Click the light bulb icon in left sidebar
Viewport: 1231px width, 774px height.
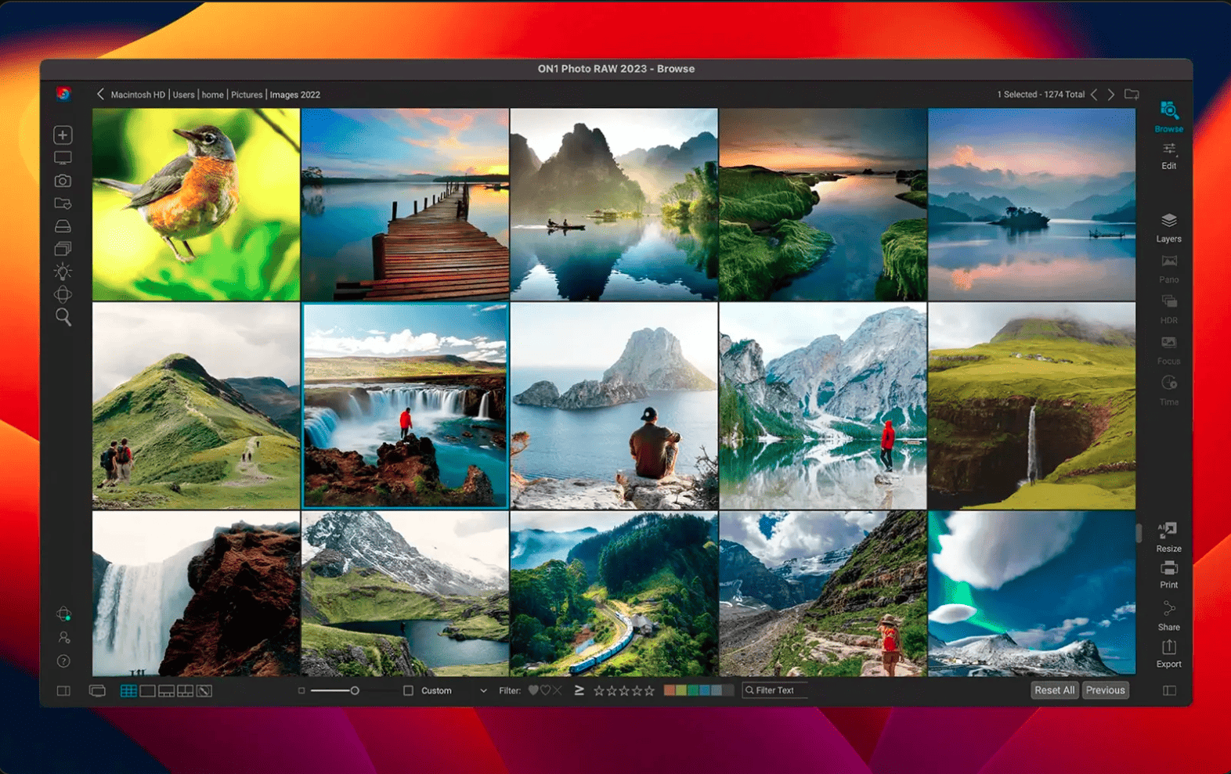tap(63, 272)
